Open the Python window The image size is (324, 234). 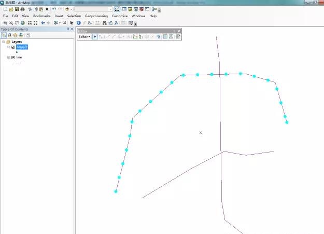[147, 9]
